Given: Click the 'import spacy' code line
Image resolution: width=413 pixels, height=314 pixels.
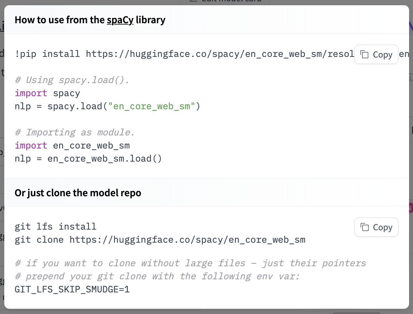Looking at the screenshot, I should [47, 93].
